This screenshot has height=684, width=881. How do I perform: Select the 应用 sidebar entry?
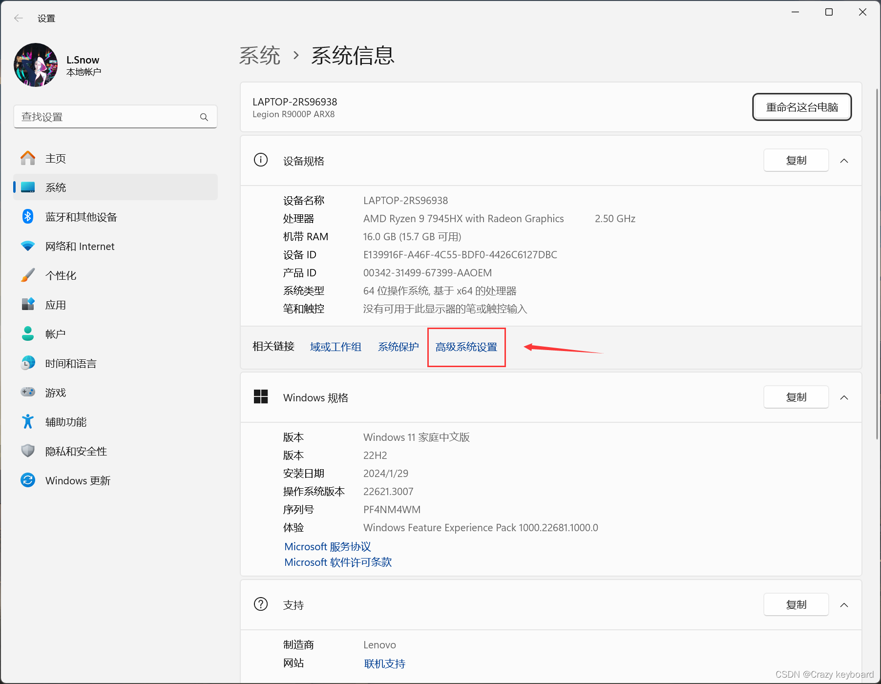(115, 305)
